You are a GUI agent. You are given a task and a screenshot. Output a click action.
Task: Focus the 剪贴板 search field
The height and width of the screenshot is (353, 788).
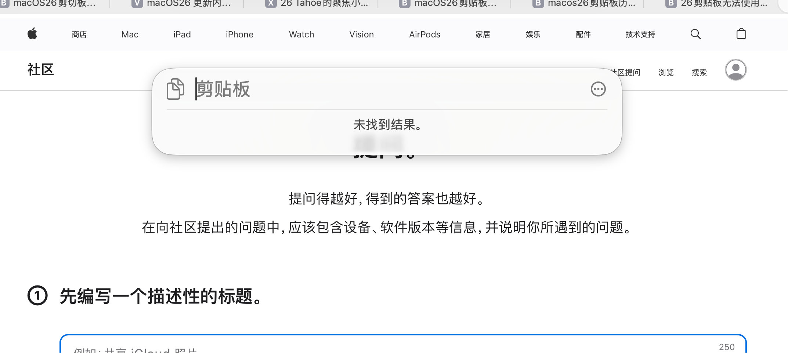367,89
